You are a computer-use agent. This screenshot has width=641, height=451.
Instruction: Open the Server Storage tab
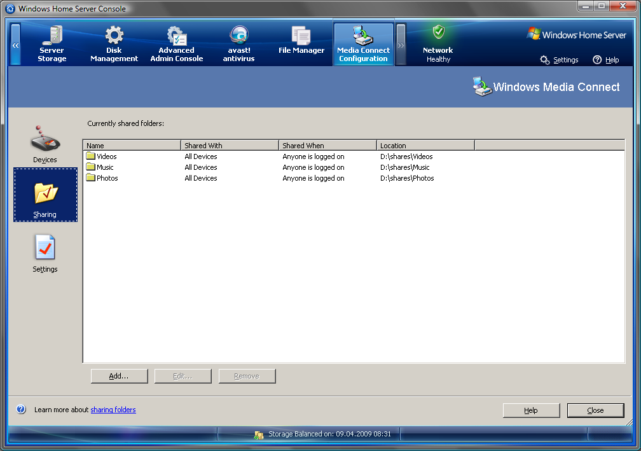point(52,44)
